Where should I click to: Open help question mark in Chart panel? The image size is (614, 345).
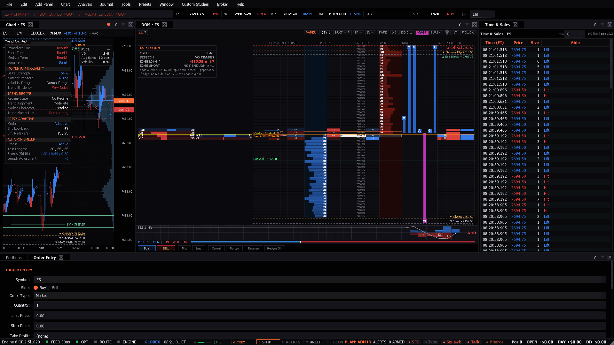pos(116,24)
